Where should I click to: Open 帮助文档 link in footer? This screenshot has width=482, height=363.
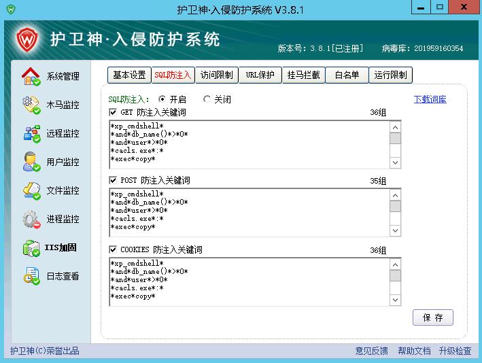click(x=414, y=351)
